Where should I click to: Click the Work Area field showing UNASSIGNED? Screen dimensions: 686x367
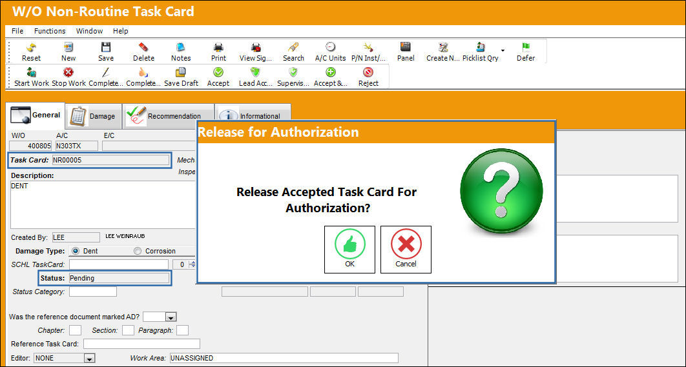(x=284, y=358)
